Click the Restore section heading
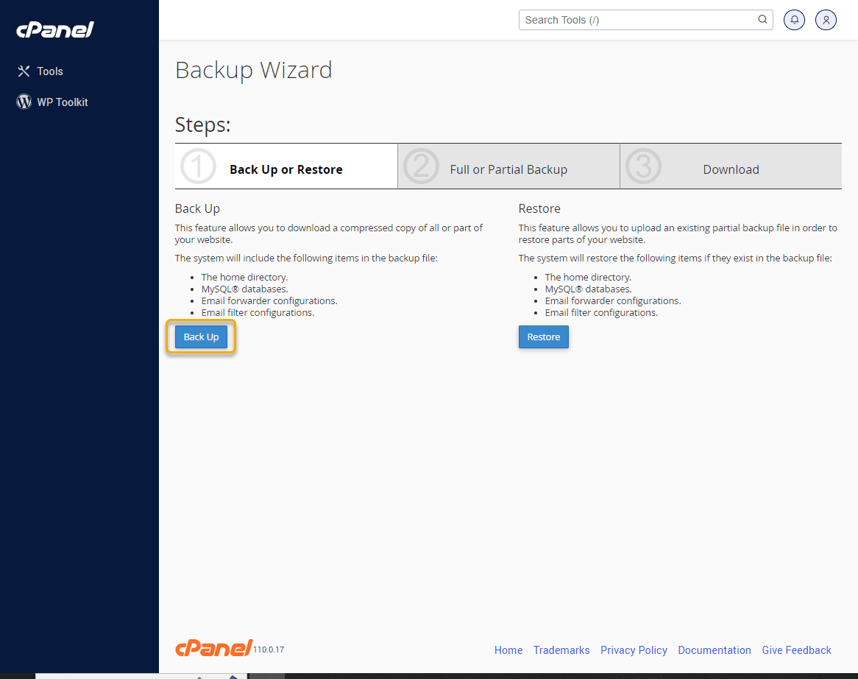The width and height of the screenshot is (858, 679). click(x=539, y=208)
